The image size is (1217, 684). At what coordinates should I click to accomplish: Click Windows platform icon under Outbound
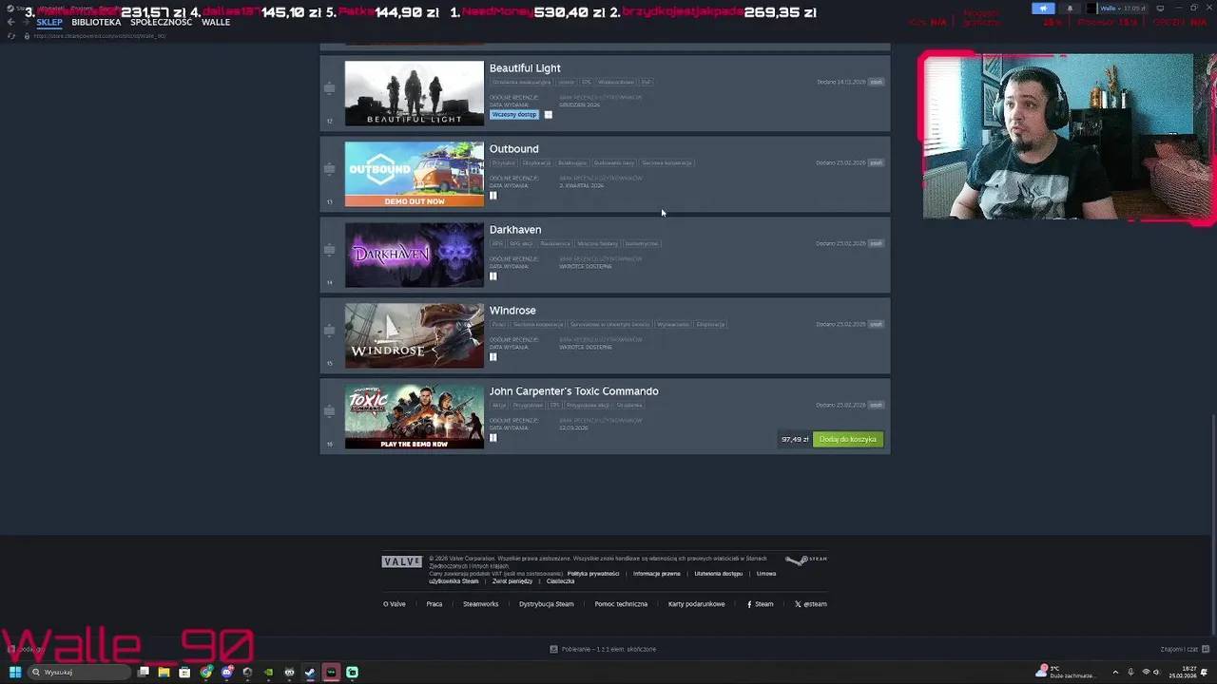pos(493,196)
